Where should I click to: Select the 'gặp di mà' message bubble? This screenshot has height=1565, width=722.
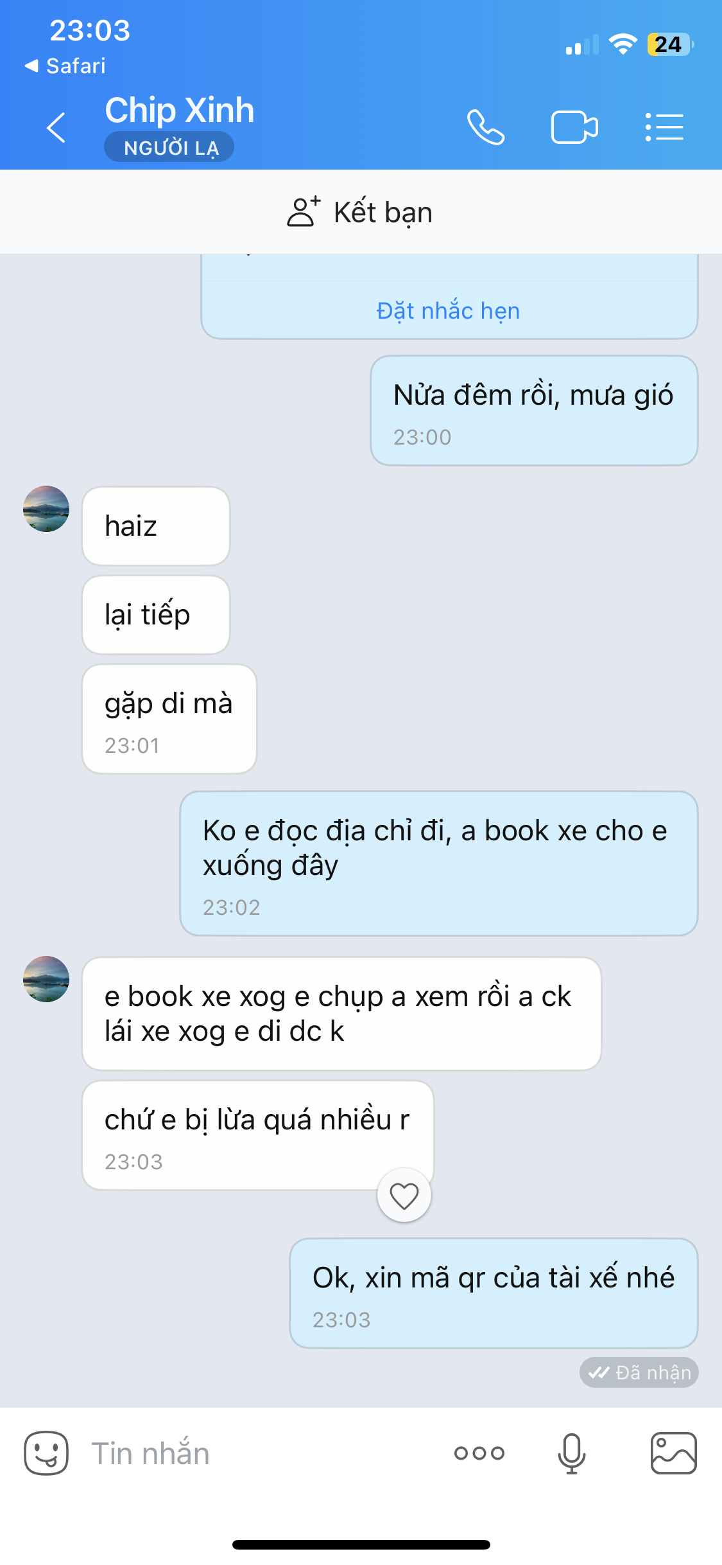coord(169,719)
